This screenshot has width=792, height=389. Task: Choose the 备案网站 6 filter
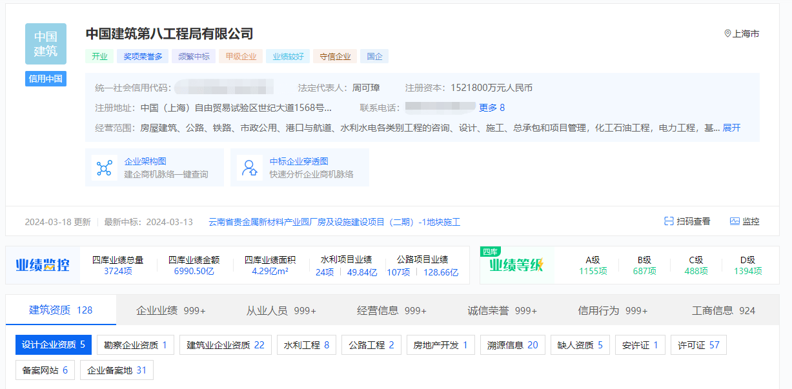coord(45,370)
